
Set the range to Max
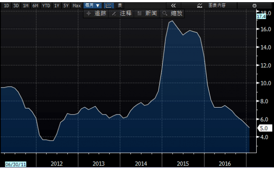77,6
